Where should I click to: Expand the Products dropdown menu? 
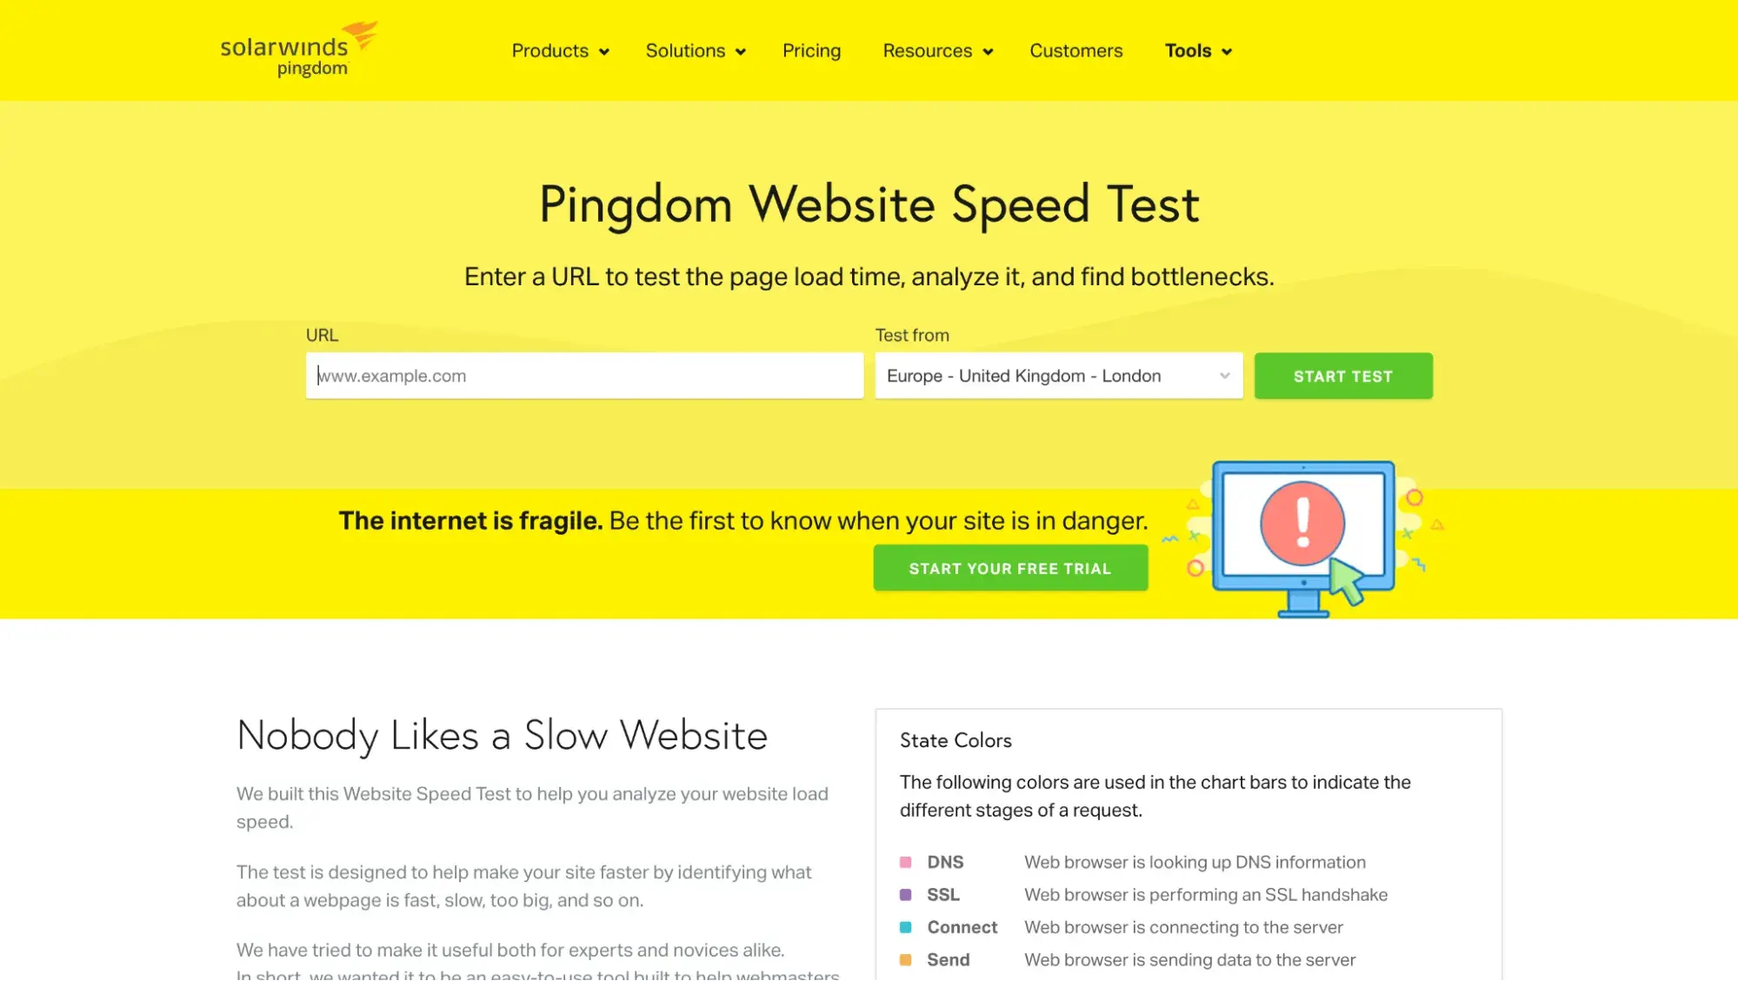click(559, 50)
